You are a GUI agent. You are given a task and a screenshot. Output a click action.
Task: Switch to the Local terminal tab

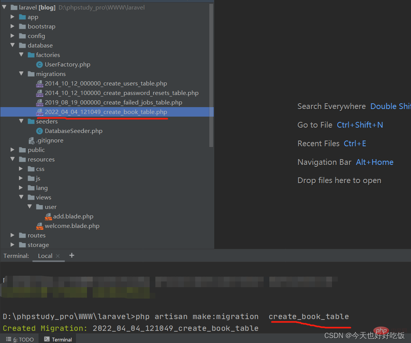[45, 256]
